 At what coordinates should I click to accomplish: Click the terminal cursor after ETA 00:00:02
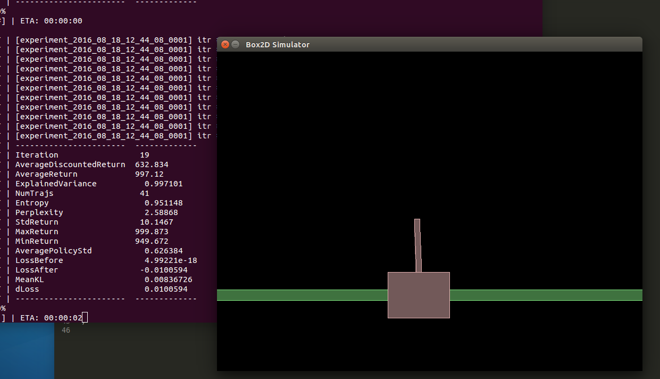point(85,318)
